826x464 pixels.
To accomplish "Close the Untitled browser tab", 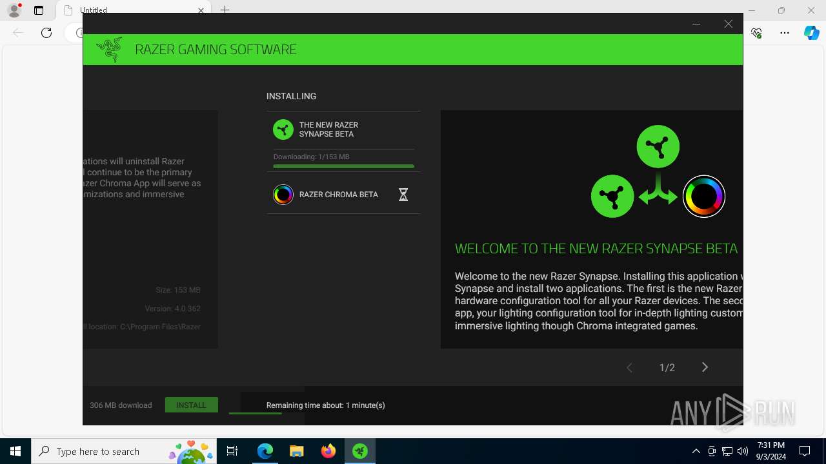I will [x=201, y=10].
